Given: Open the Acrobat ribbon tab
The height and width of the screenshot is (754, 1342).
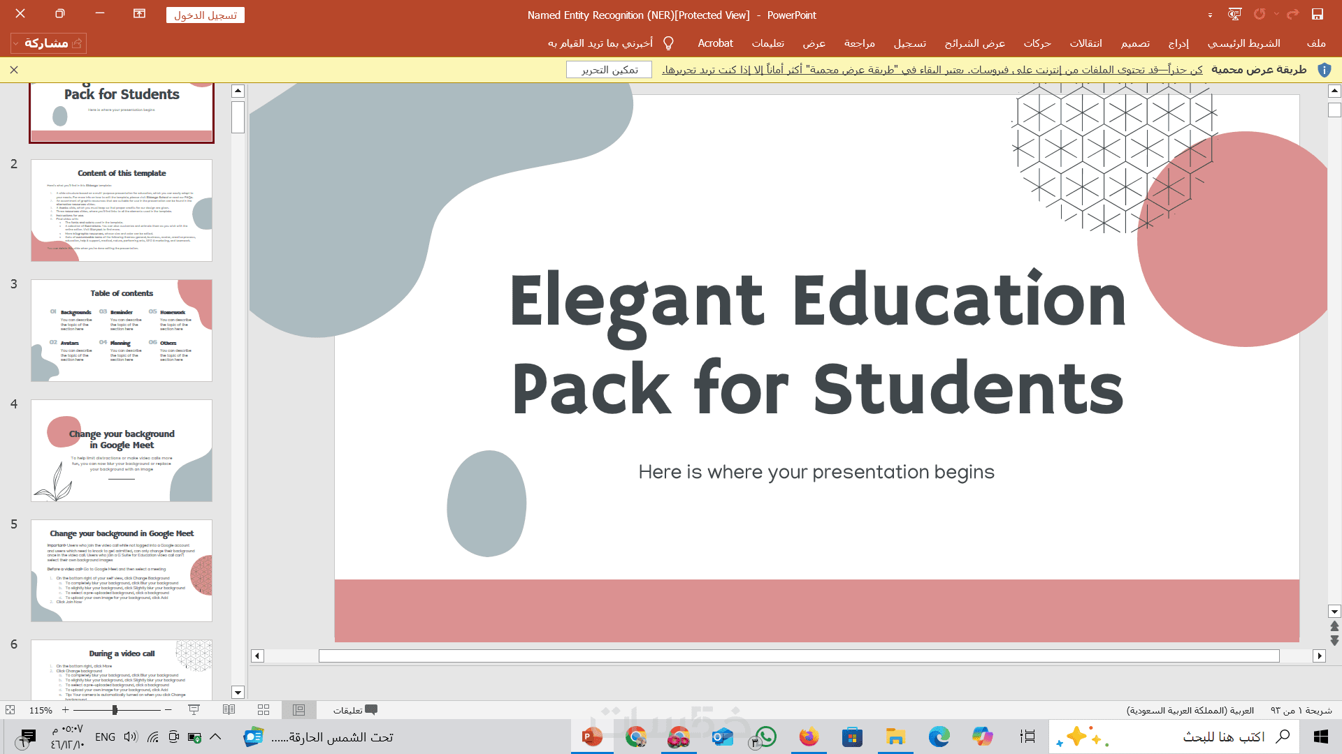Looking at the screenshot, I should point(715,43).
